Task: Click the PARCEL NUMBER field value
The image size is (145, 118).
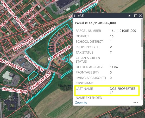Action: pos(123,31)
